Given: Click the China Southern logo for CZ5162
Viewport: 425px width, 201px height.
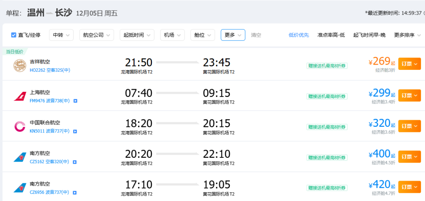Looking at the screenshot, I should pos(20,157).
